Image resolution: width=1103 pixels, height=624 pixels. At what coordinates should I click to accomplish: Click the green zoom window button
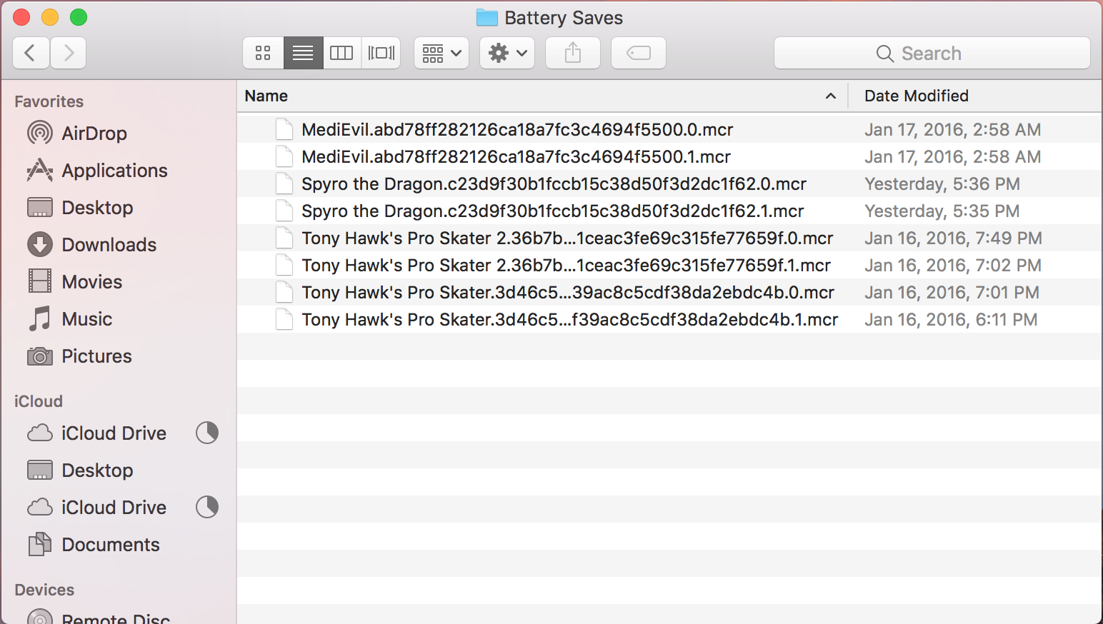(x=79, y=17)
